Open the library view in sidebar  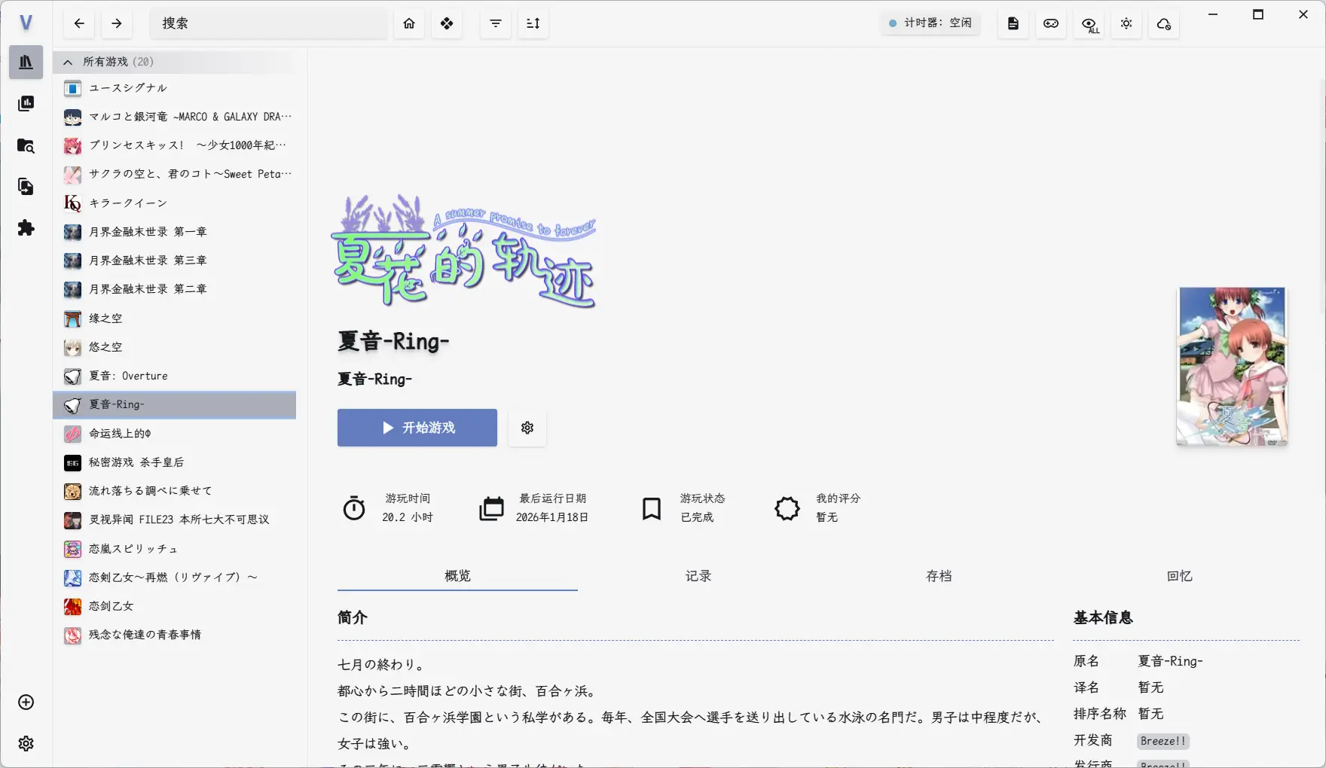pos(26,62)
